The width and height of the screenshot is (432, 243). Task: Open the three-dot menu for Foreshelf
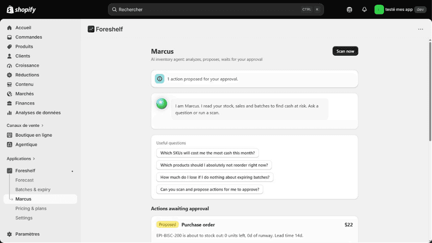[421, 29]
